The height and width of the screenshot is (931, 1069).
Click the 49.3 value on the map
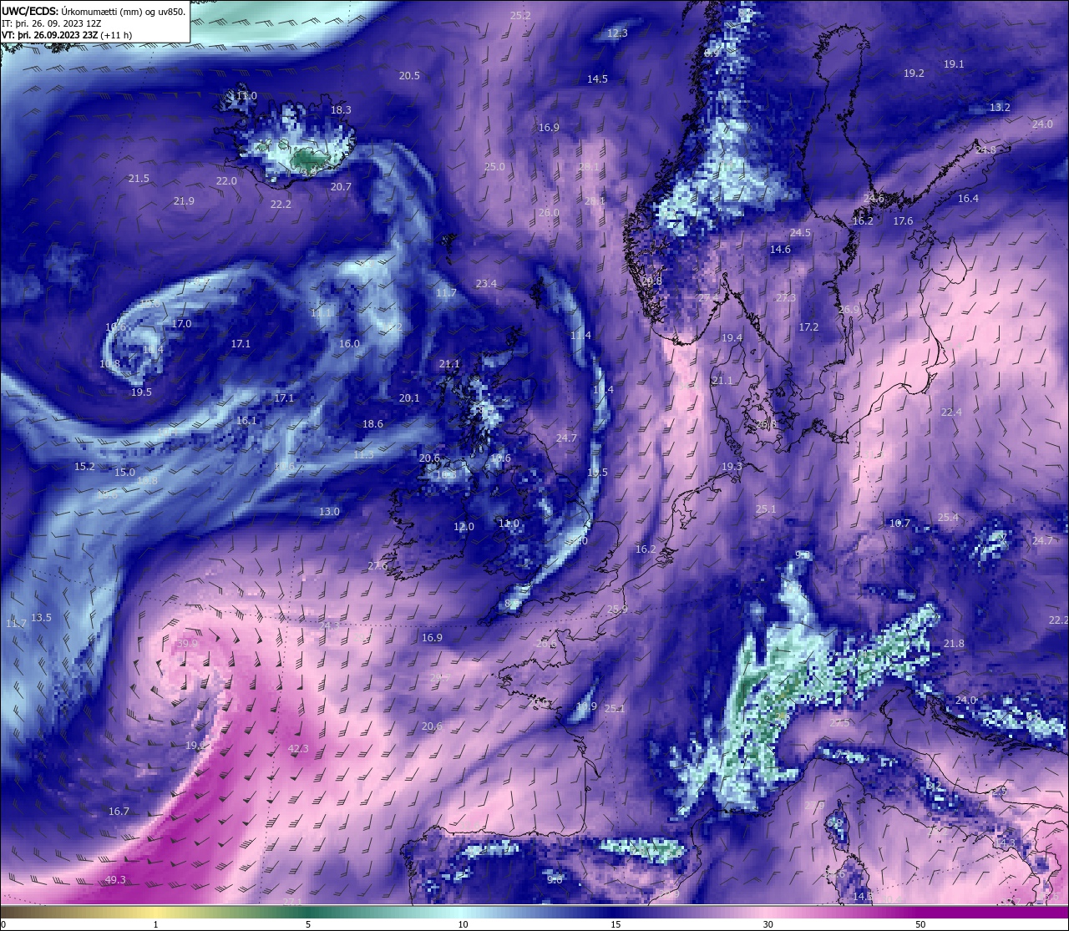point(115,880)
